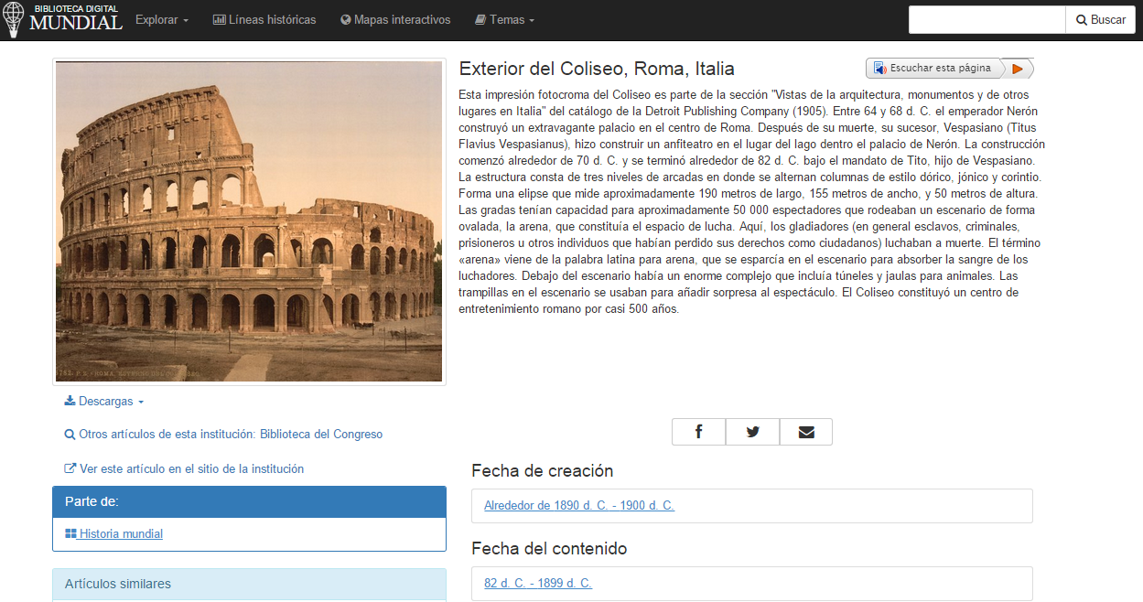Expand the Temas dropdown menu
Viewport: 1143px width, 602px height.
point(504,19)
